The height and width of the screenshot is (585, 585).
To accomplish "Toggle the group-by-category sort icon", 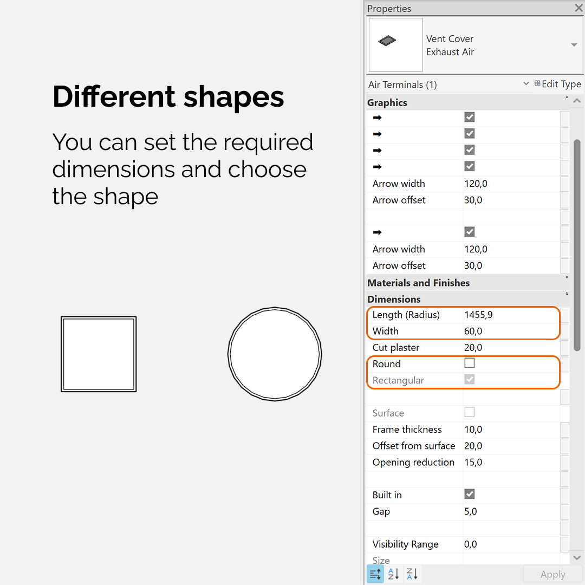I will [x=375, y=574].
